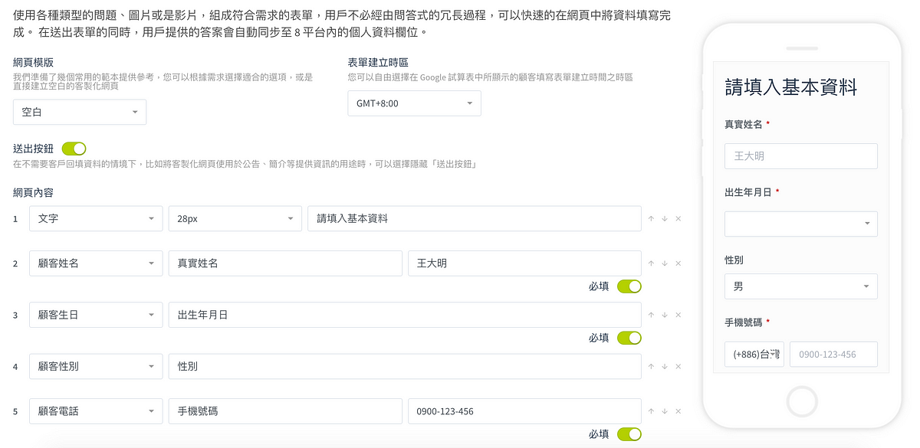The width and height of the screenshot is (920, 448).
Task: Open the 網頁模版 dropdown showing 空白
Action: [80, 112]
